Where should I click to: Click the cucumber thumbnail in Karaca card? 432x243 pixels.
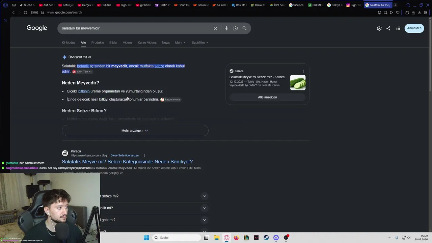tap(298, 83)
